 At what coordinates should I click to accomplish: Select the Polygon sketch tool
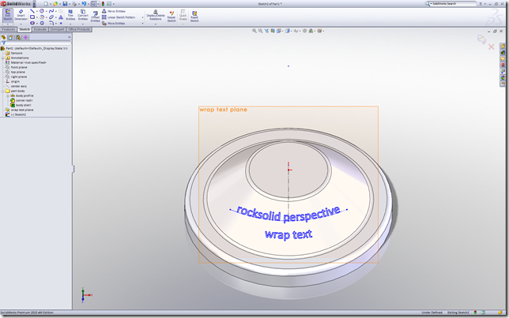pyautogui.click(x=42, y=23)
